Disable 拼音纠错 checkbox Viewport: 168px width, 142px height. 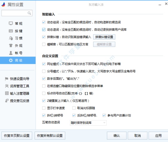pos(44,37)
